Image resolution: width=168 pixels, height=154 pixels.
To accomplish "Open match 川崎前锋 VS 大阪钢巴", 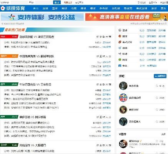I will pyautogui.click(x=33, y=145).
